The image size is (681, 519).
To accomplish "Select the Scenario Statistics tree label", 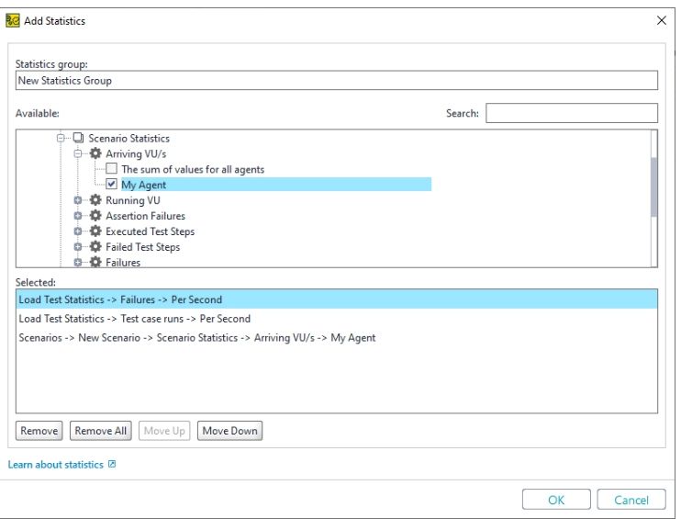I will tap(129, 138).
